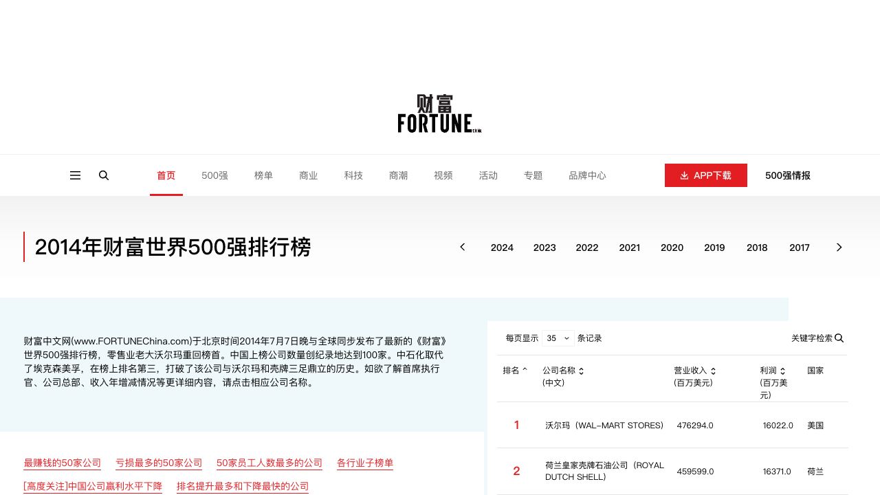Sort by company name column arrows
Image resolution: width=880 pixels, height=495 pixels.
pyautogui.click(x=581, y=371)
